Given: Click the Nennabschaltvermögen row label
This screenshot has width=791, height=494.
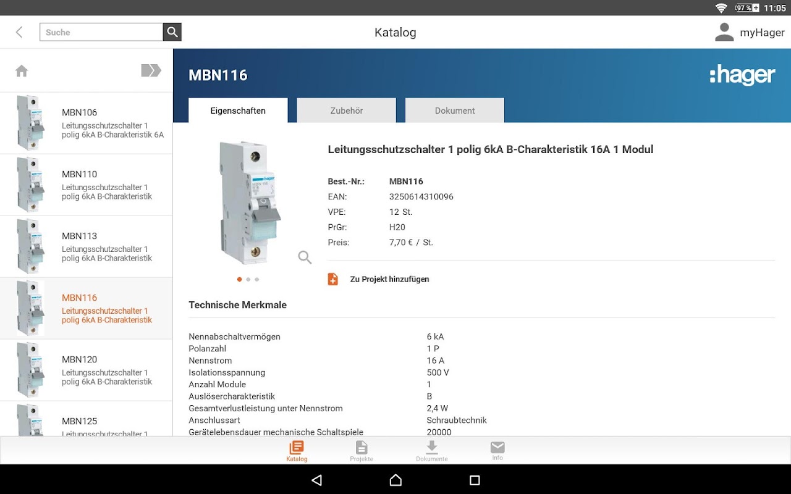Looking at the screenshot, I should [x=235, y=337].
